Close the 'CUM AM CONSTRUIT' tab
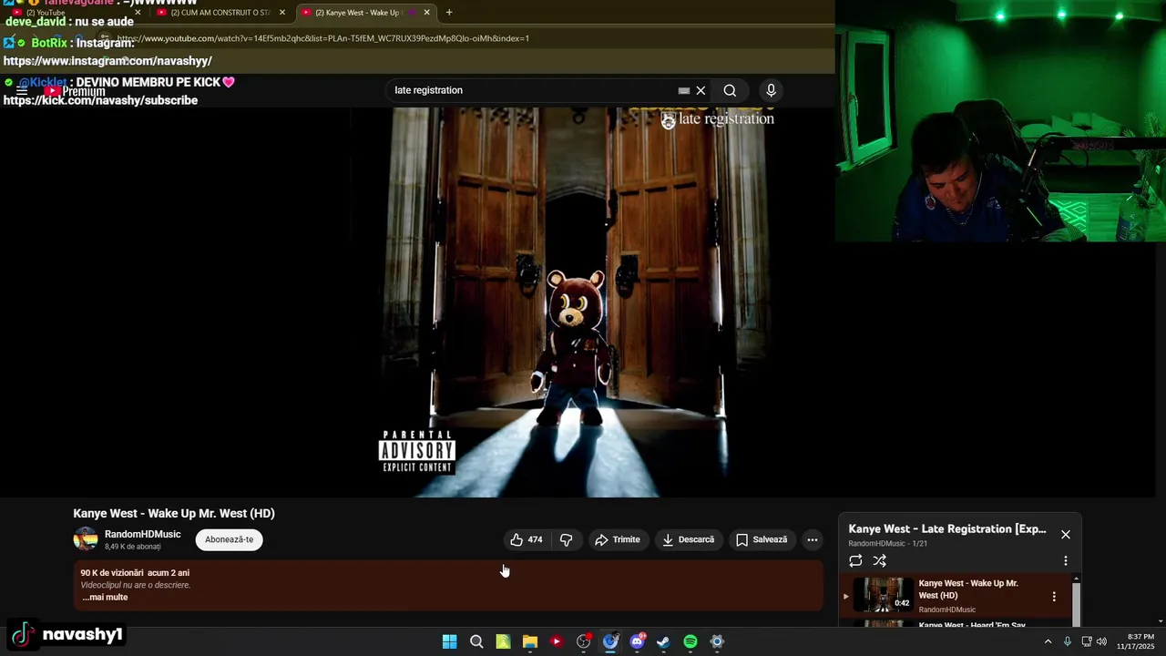 (282, 13)
